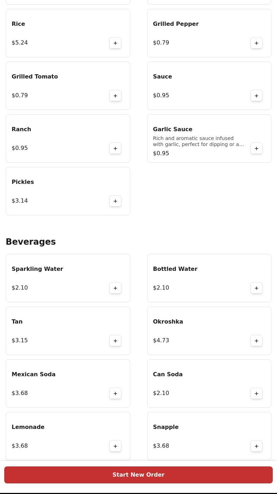Click the plus icon for Grilled Tomato
Screen dimensions: 277x494
pos(115,95)
